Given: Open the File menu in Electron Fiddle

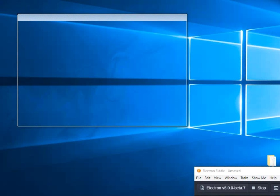Looking at the screenshot, I should tap(199, 178).
